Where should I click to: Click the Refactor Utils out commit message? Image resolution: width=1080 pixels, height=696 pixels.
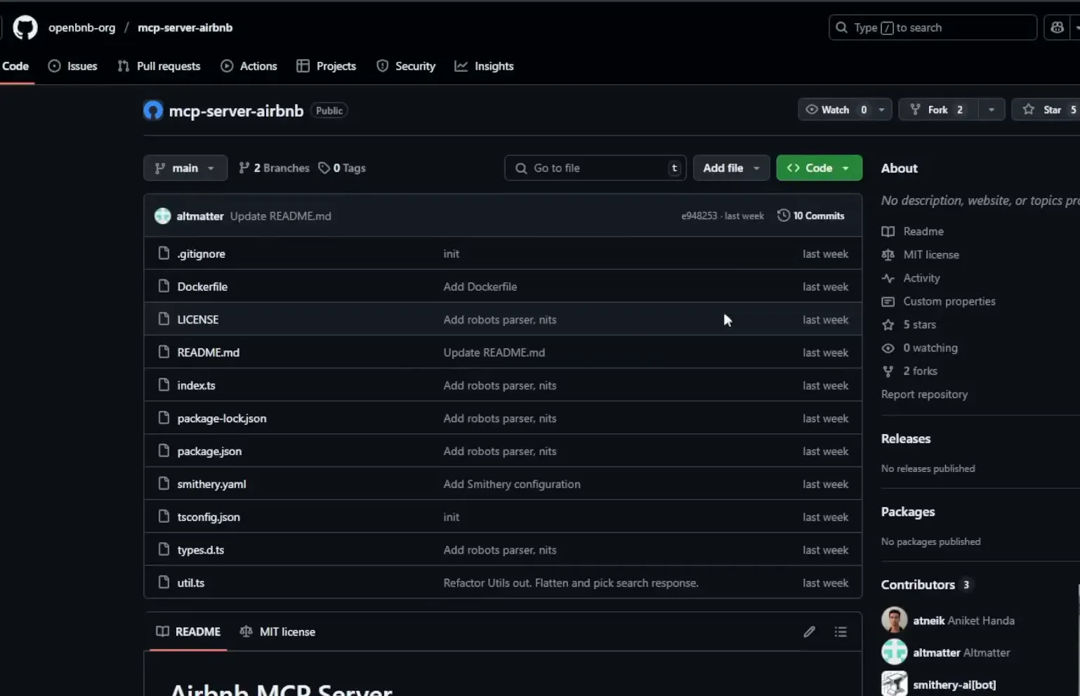pos(571,582)
